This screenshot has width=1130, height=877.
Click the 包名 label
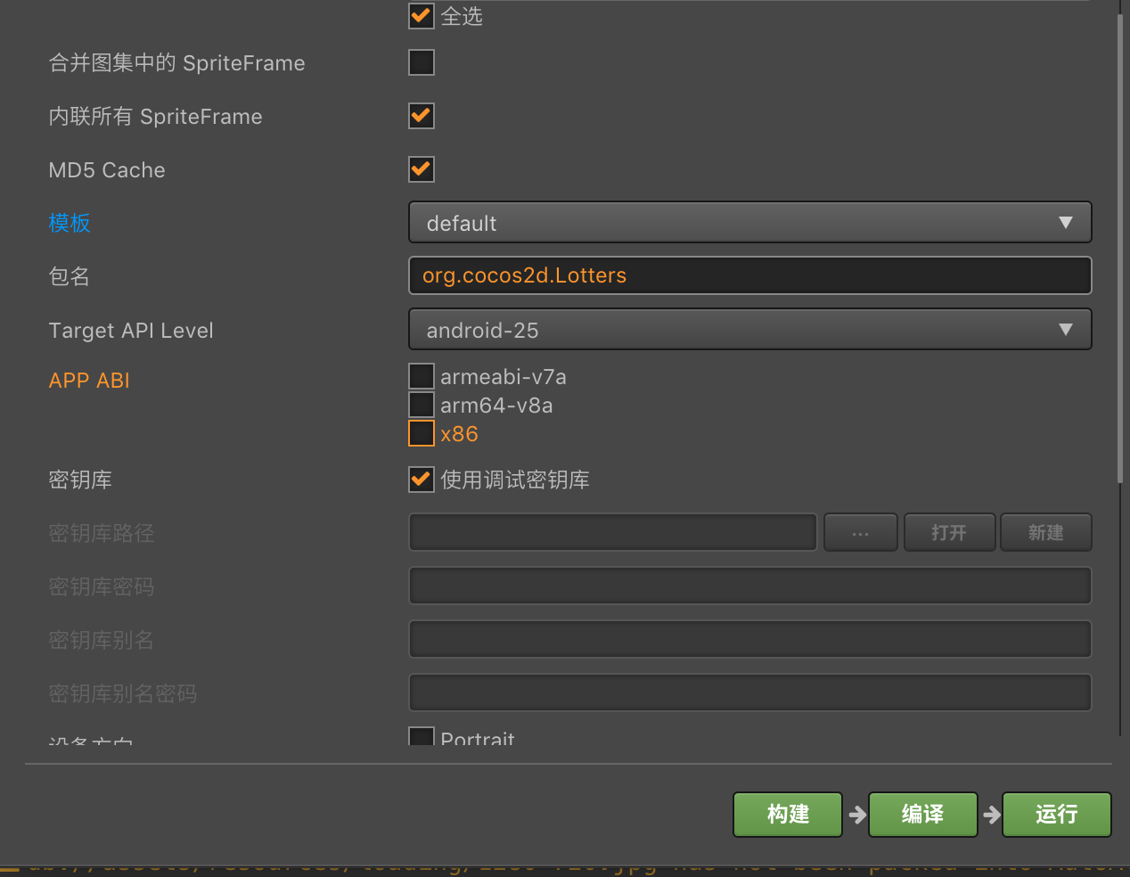click(70, 276)
